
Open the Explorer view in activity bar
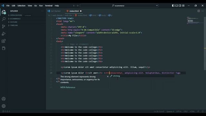tap(4, 12)
